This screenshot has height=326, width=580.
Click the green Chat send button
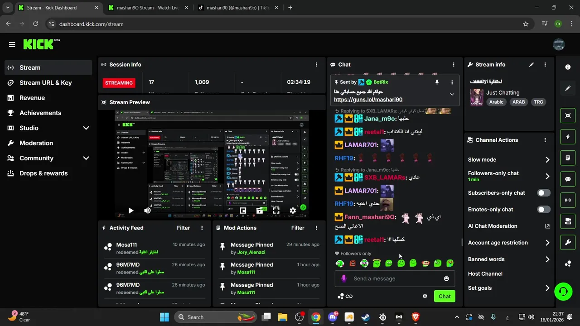click(x=445, y=296)
